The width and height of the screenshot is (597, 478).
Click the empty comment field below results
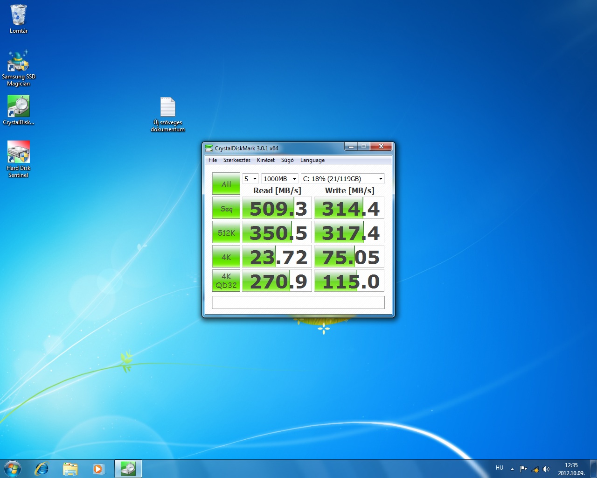point(298,302)
